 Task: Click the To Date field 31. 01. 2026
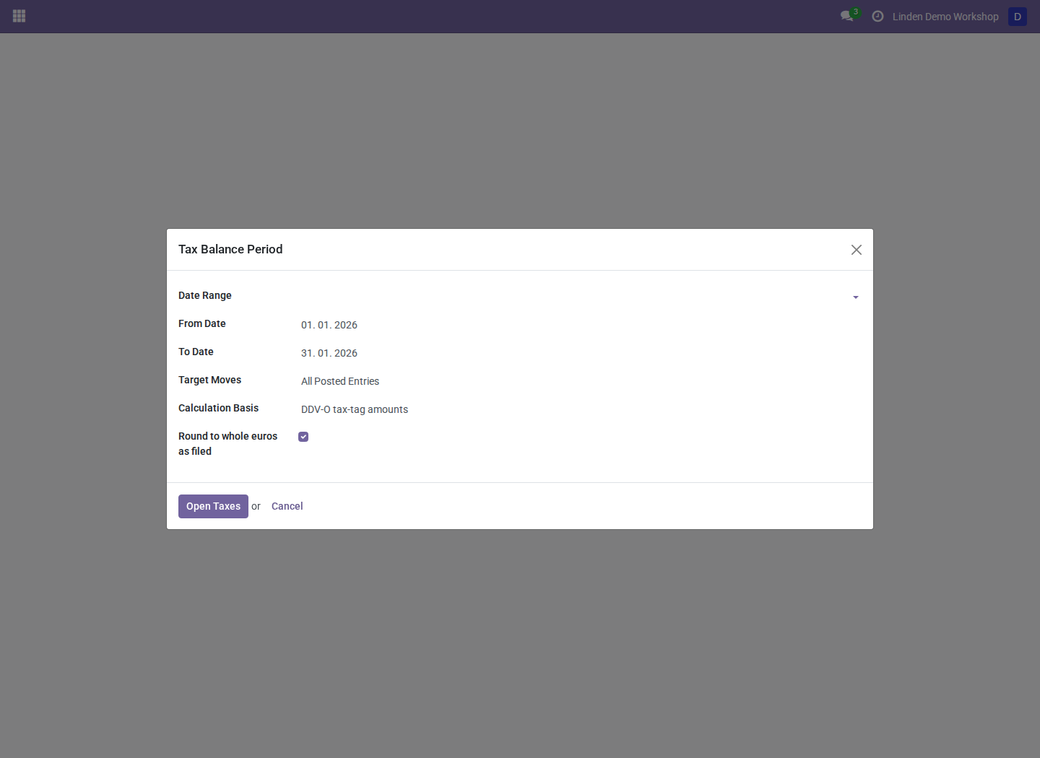click(580, 353)
